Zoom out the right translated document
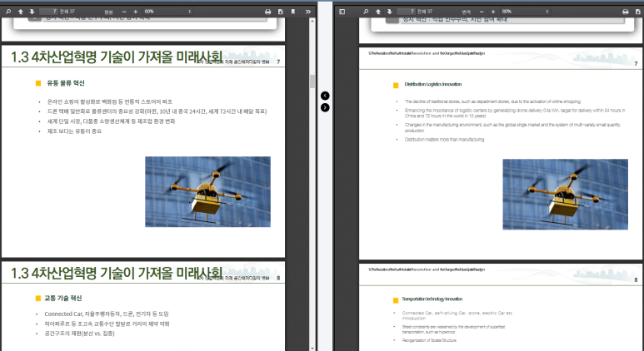The image size is (644, 351). coord(482,12)
